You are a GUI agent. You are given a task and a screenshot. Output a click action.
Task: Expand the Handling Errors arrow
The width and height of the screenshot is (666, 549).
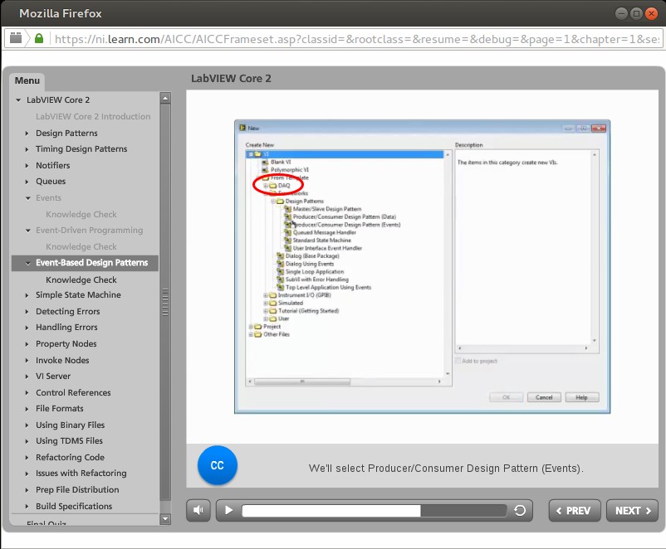point(27,328)
